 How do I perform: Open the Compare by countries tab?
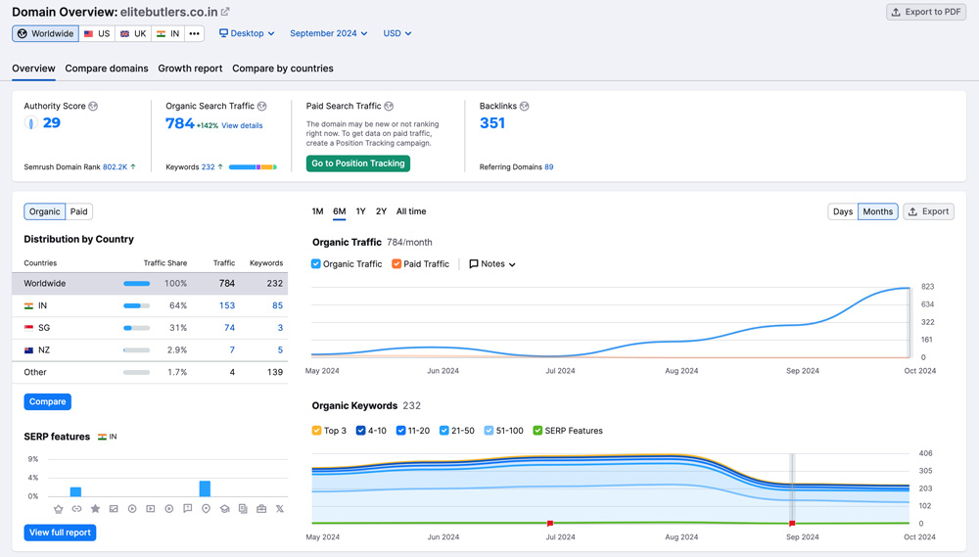coord(283,69)
